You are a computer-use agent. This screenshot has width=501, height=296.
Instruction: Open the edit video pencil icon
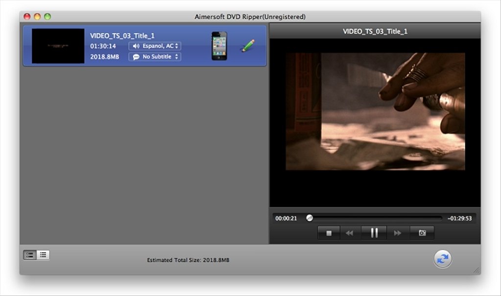(248, 46)
